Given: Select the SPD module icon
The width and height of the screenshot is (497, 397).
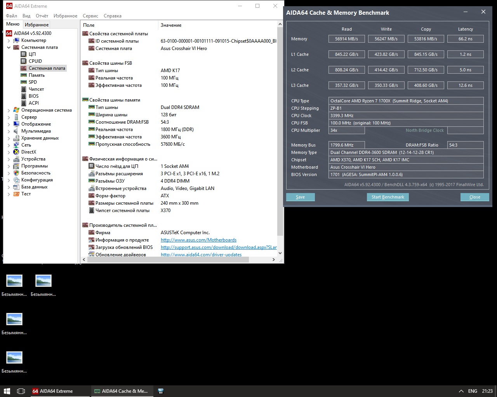Looking at the screenshot, I should point(24,82).
